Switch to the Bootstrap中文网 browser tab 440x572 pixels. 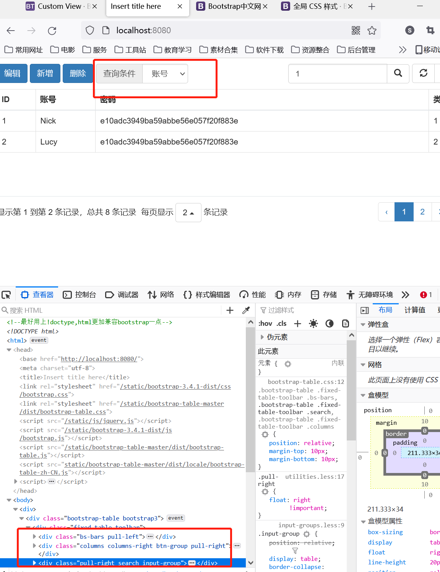(232, 6)
